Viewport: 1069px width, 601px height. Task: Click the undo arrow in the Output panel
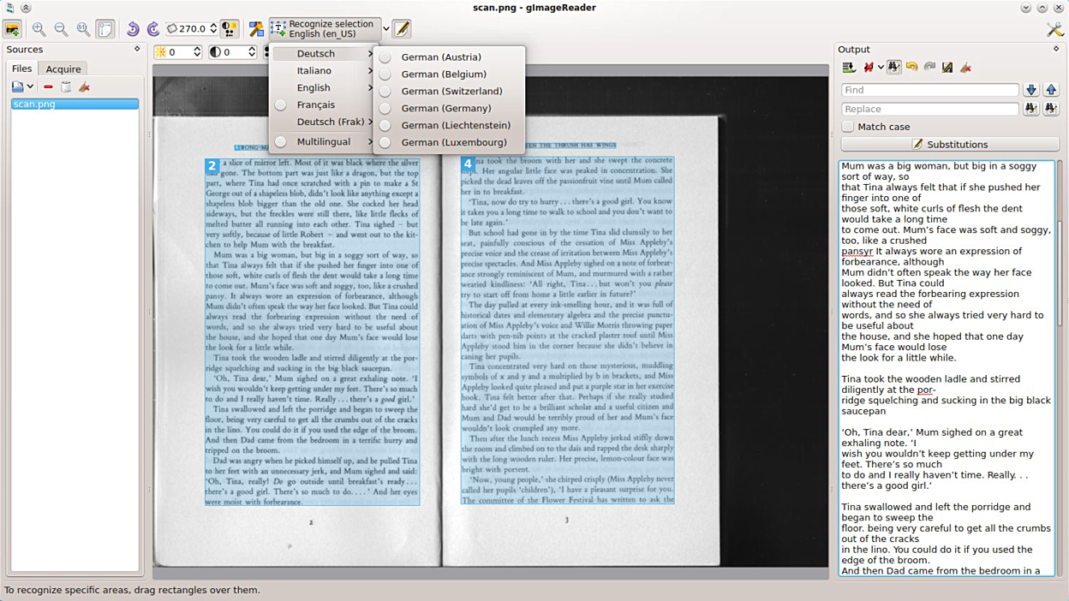pyautogui.click(x=911, y=68)
